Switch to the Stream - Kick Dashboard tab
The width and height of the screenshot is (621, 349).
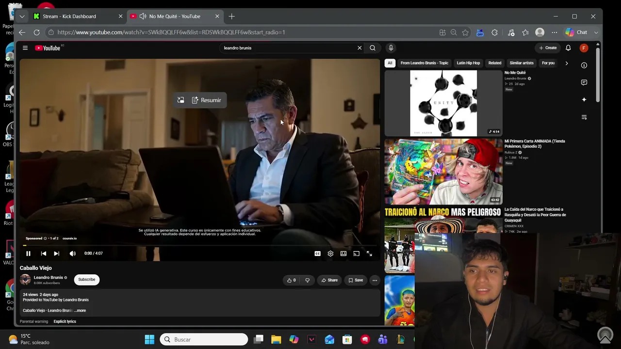pyautogui.click(x=69, y=16)
